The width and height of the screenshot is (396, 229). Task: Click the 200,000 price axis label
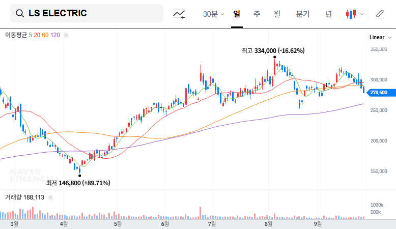coord(379,141)
